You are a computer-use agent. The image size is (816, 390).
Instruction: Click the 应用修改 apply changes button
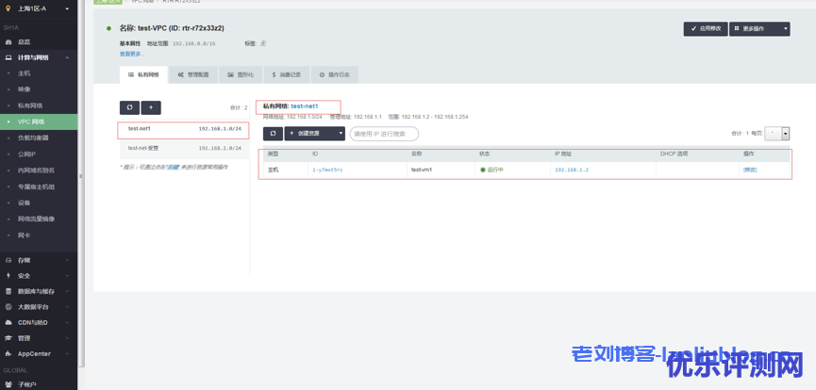coord(705,29)
